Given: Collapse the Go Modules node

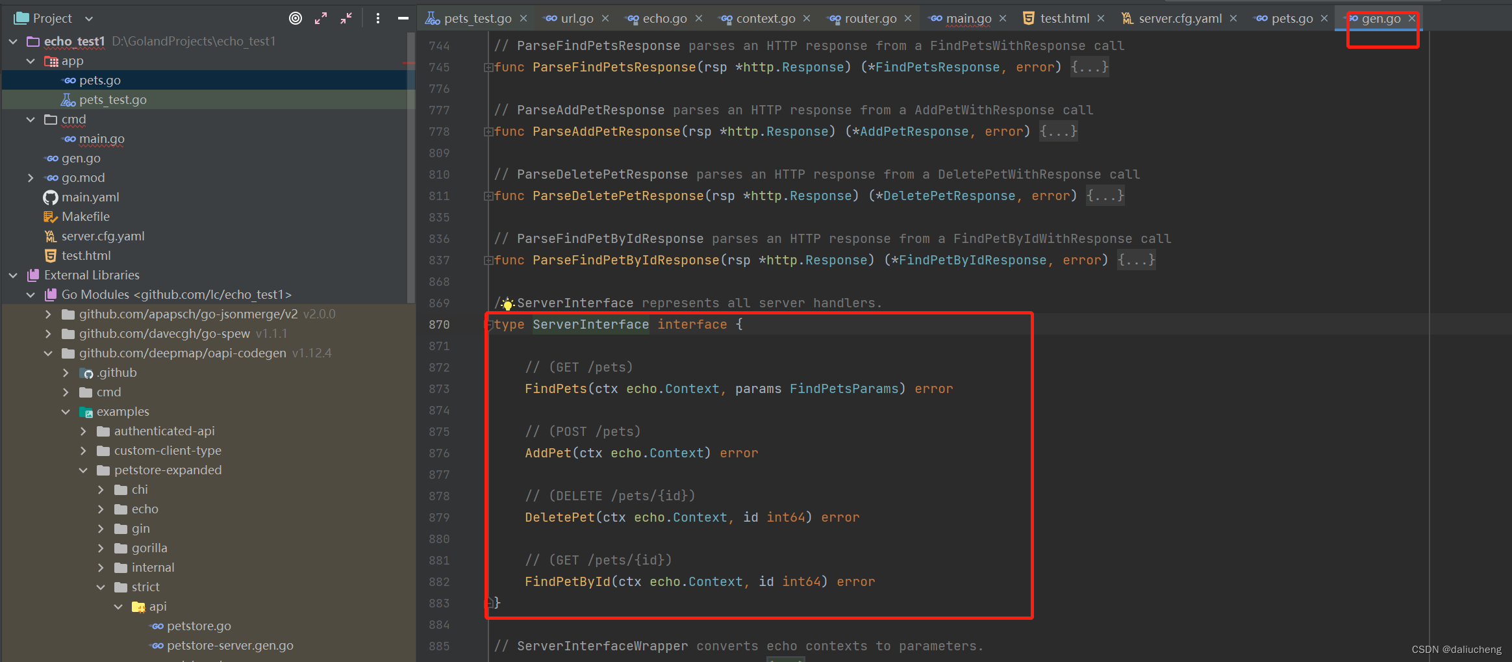Looking at the screenshot, I should coord(31,295).
